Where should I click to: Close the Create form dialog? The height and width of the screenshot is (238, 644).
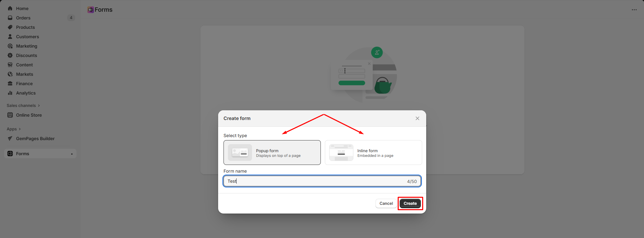coord(417,118)
